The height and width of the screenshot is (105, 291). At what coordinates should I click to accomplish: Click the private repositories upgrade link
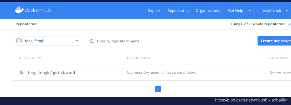(289, 24)
